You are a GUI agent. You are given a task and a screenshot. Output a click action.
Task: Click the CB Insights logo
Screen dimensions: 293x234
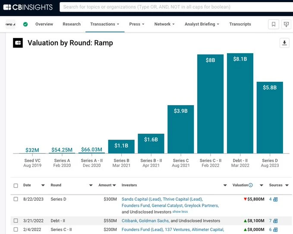point(28,7)
